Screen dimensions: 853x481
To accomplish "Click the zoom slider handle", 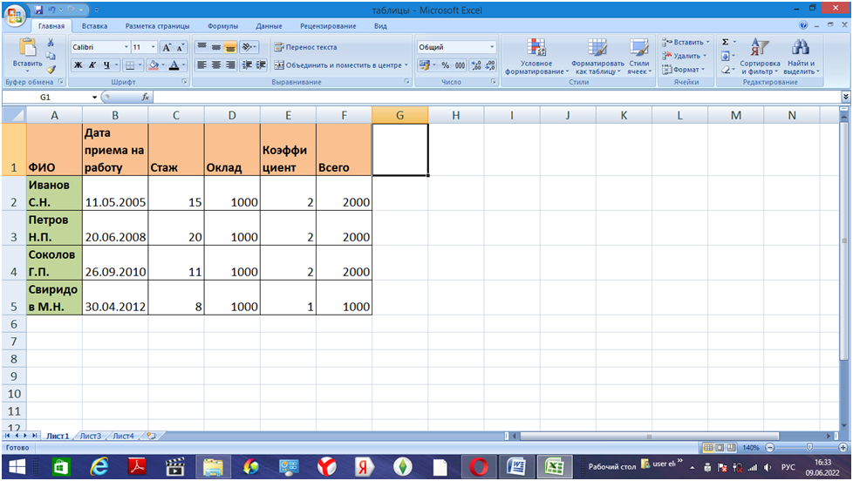I will (x=809, y=447).
